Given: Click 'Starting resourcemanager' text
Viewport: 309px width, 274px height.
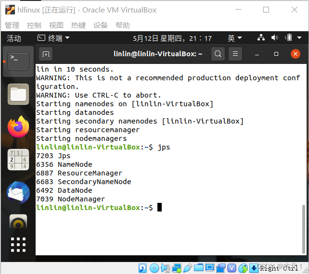Looking at the screenshot, I should coord(88,130).
